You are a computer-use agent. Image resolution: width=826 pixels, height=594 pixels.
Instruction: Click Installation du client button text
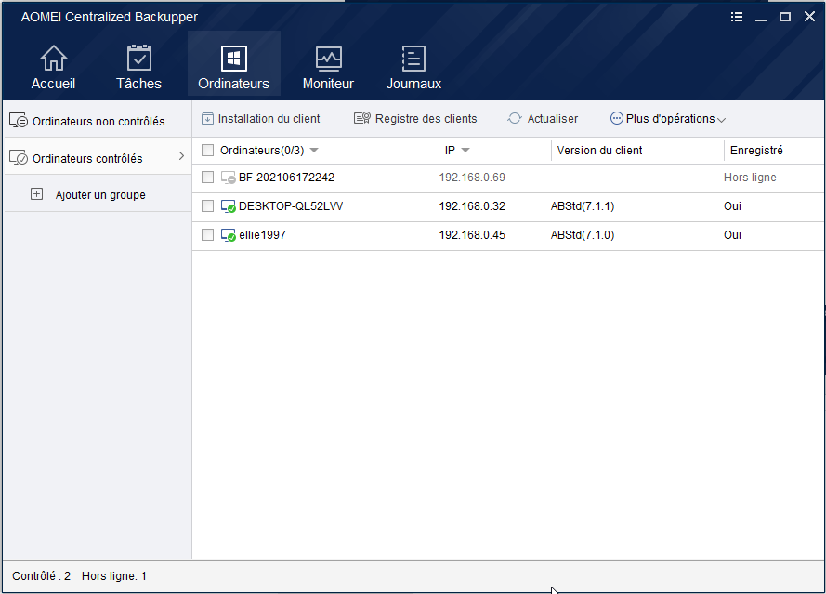coord(269,119)
